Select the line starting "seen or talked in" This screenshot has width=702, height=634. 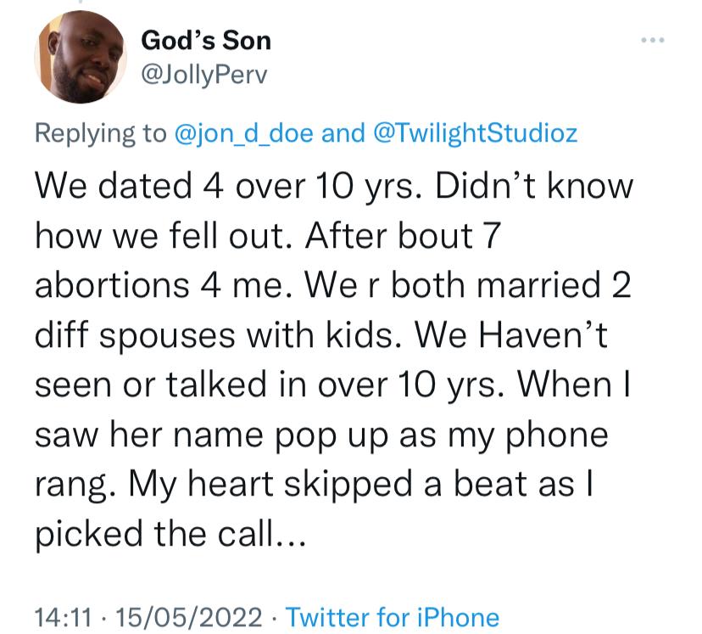click(332, 384)
